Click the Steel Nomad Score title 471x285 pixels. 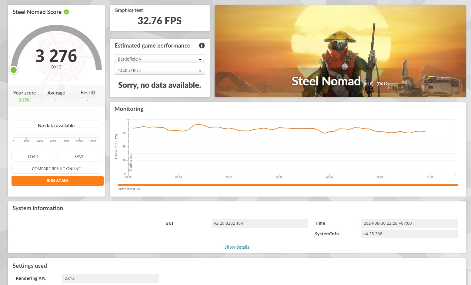click(37, 12)
